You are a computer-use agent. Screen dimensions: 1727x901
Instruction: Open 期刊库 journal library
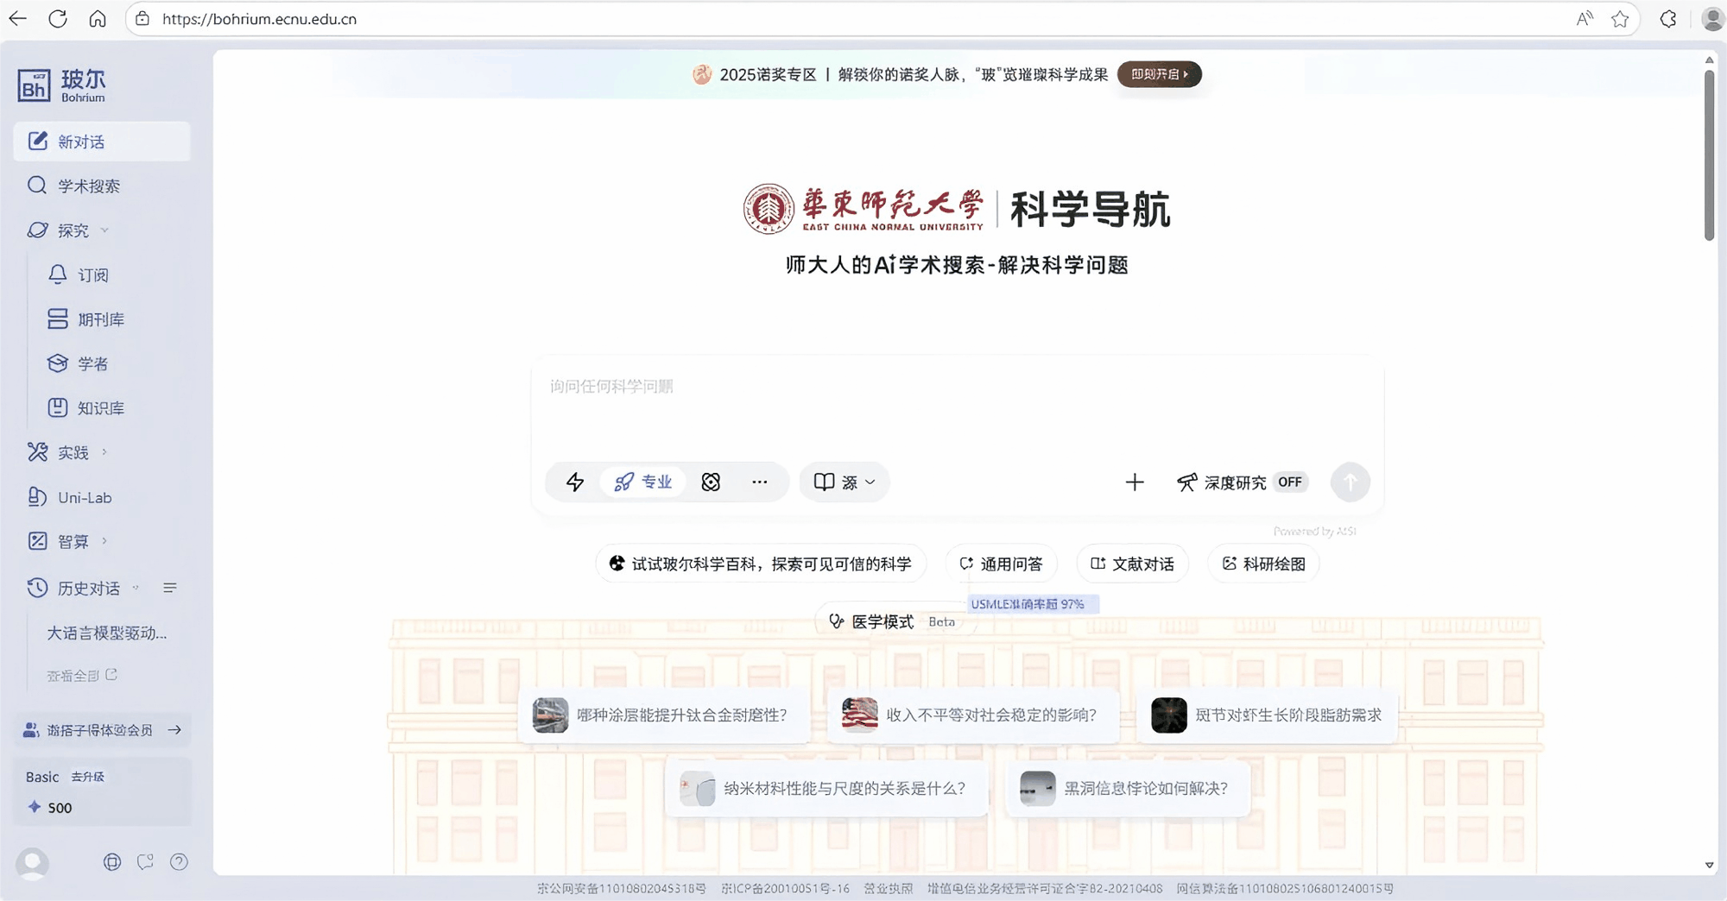(x=100, y=319)
